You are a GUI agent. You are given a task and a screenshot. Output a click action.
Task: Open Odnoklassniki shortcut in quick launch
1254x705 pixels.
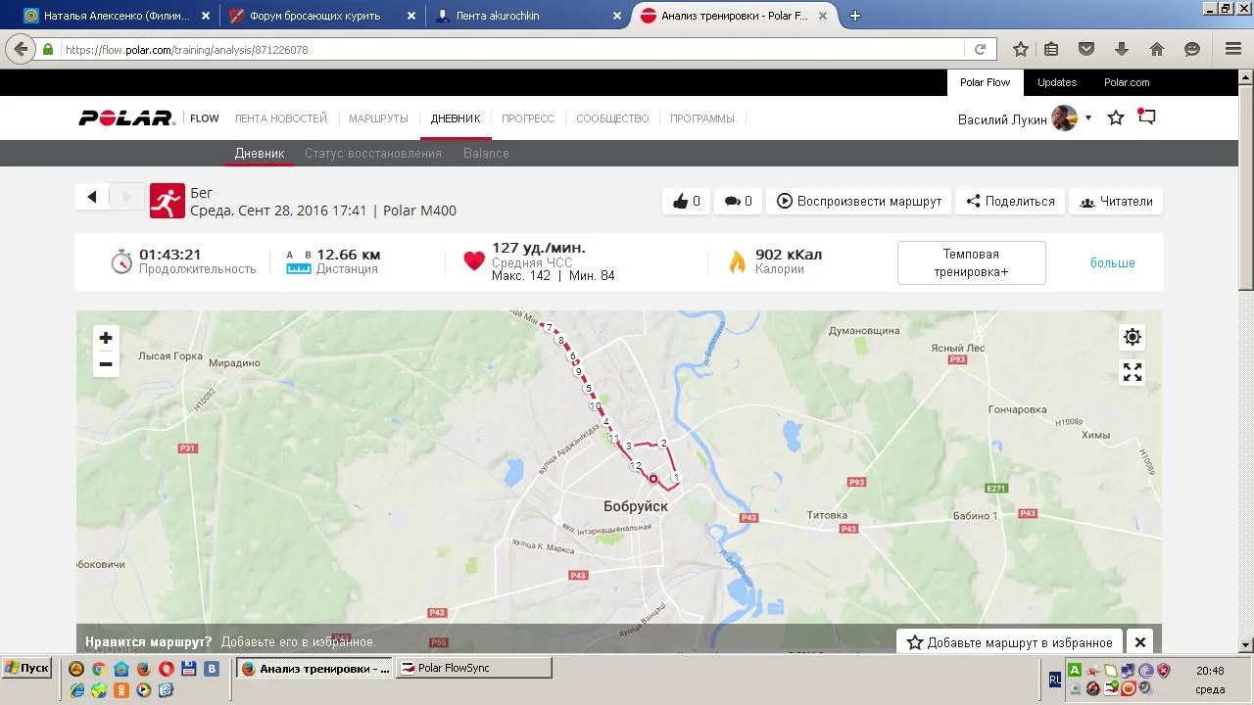coord(121,689)
